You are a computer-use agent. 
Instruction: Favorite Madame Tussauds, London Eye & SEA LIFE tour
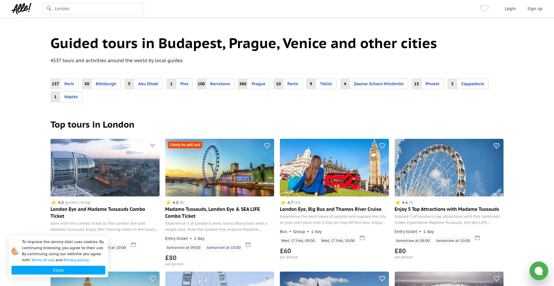tap(267, 146)
